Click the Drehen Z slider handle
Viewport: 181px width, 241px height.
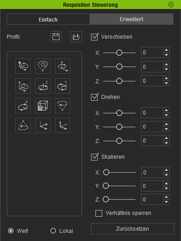119,141
